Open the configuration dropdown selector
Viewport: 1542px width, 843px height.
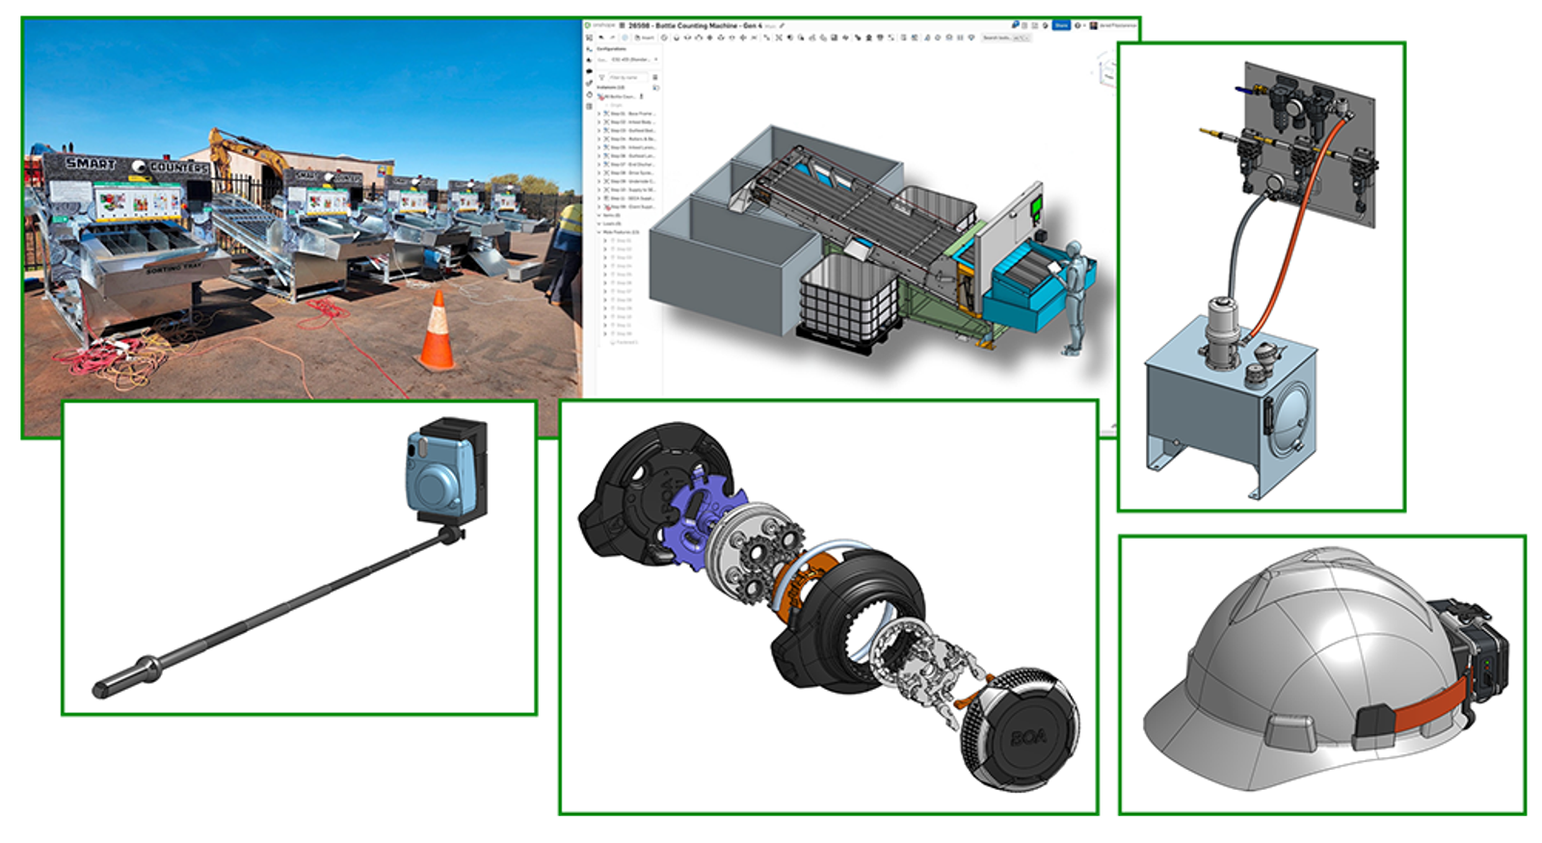pos(634,60)
